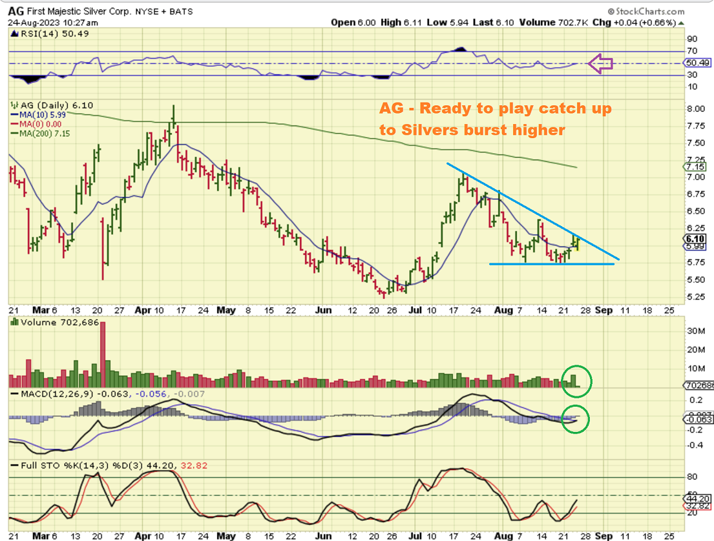Click the 6.75 price axis label

point(696,194)
